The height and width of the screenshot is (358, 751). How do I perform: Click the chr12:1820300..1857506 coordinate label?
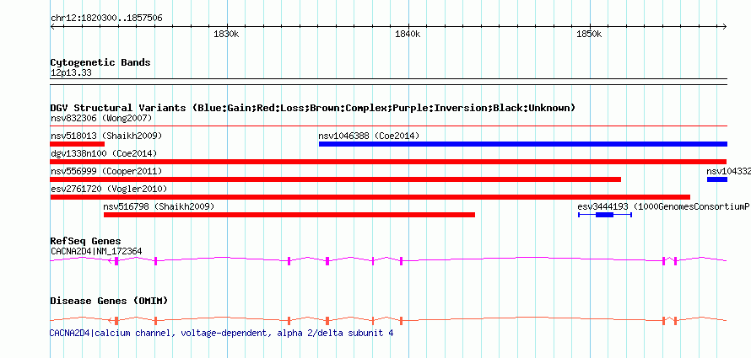pyautogui.click(x=106, y=19)
